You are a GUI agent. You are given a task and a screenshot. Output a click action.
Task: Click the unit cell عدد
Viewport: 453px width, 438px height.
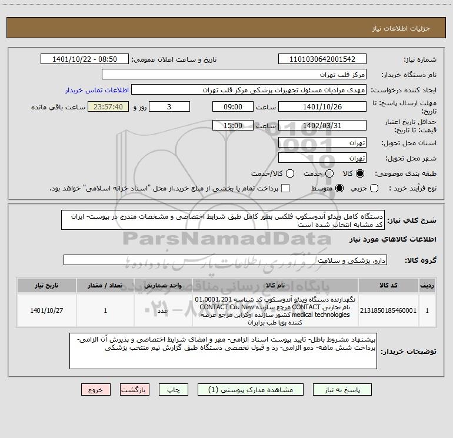tap(163, 310)
